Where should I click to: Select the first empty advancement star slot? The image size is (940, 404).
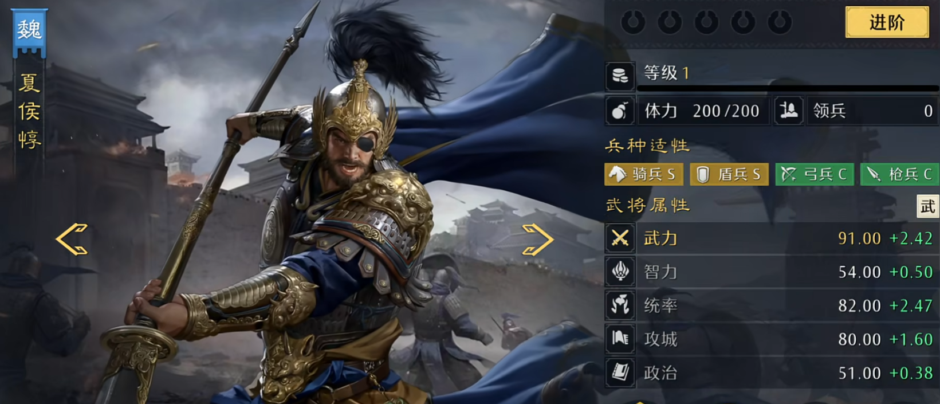[633, 22]
